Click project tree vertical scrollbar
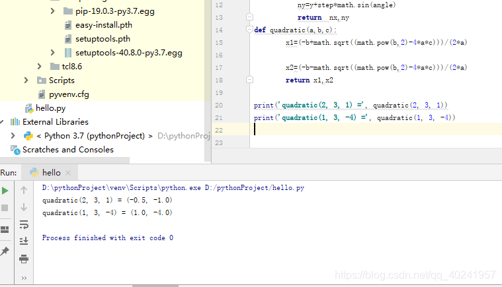Screen dimensions: 502x287 208,80
